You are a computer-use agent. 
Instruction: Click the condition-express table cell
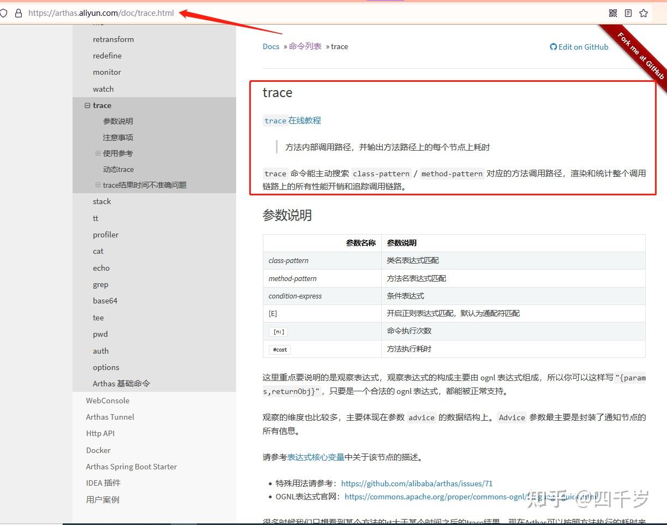pos(322,296)
